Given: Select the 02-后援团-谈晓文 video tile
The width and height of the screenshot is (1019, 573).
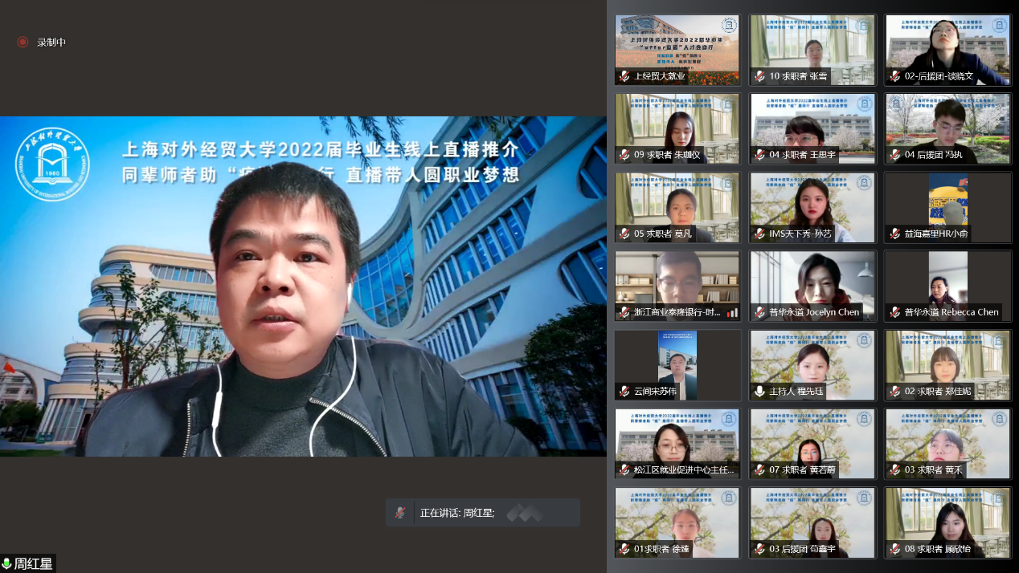Looking at the screenshot, I should [x=947, y=49].
